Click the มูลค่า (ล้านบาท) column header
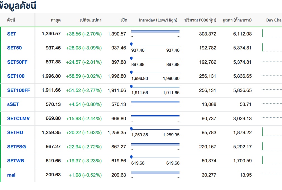 [237, 20]
